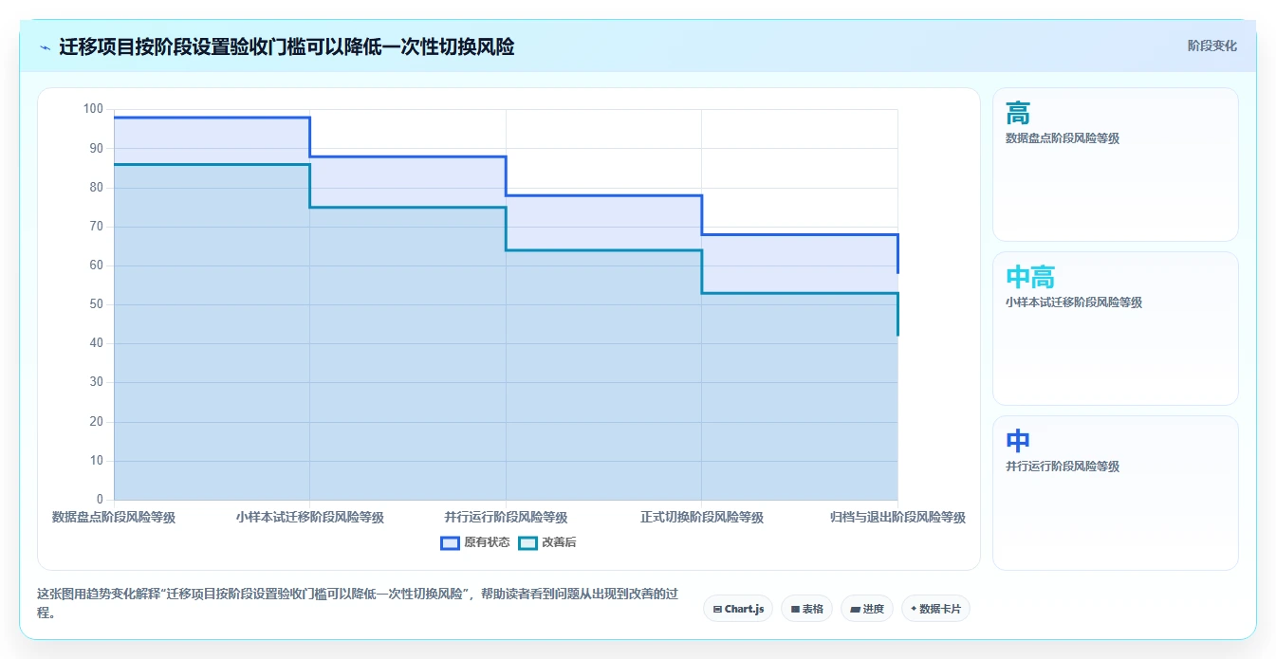Click the lightning icon beside the title
The height and width of the screenshot is (659, 1276).
coord(46,47)
